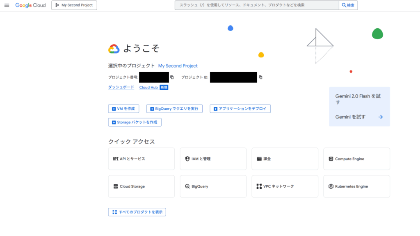Image resolution: width=420 pixels, height=236 pixels.
Task: Click the VM を作成 button
Action: [123, 109]
